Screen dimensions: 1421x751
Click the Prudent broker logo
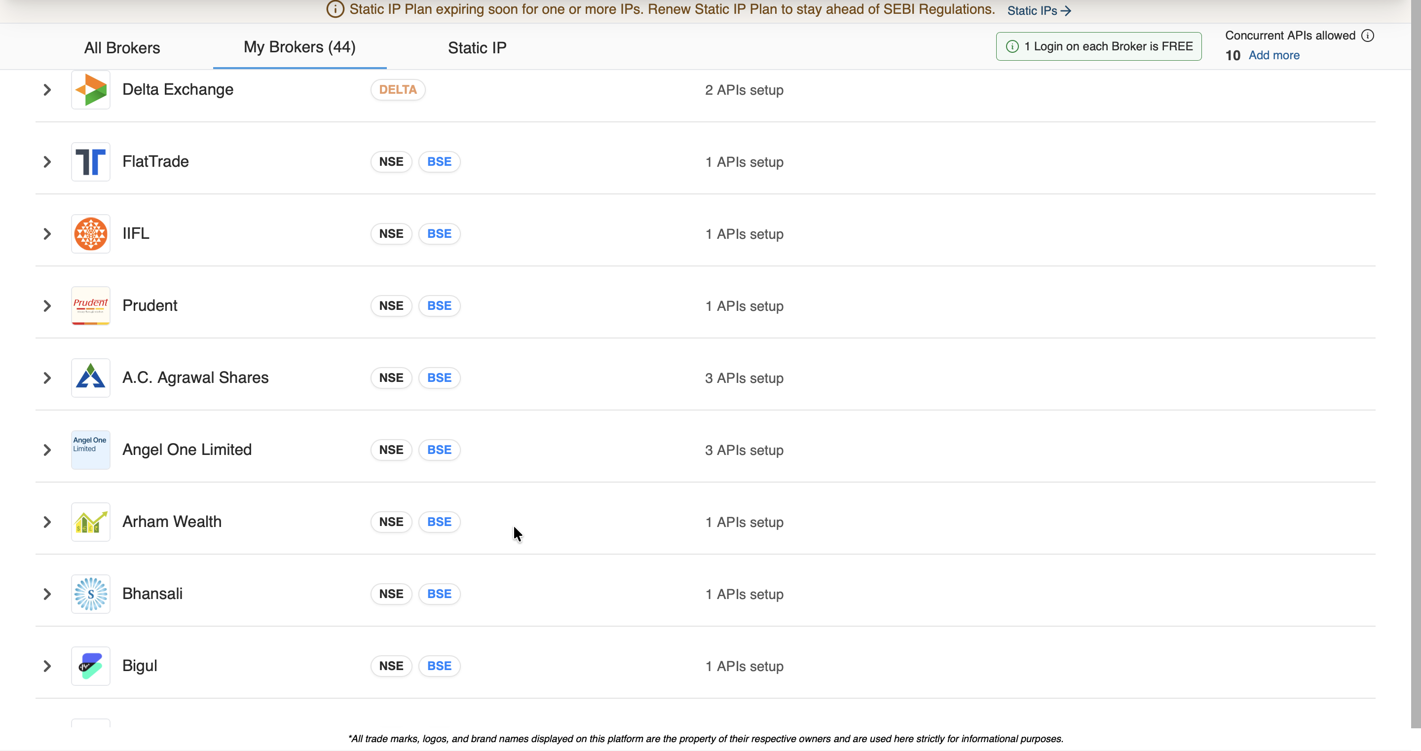tap(90, 306)
